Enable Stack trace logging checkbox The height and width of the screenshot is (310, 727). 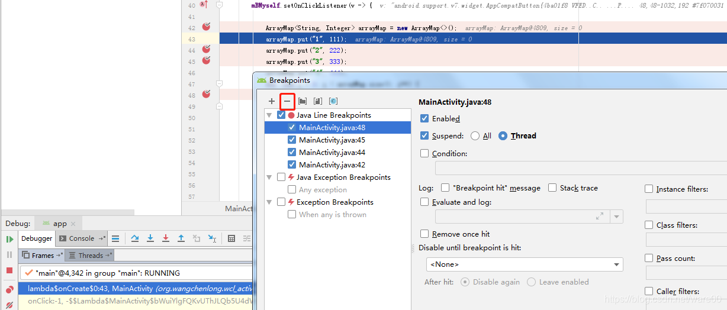coord(552,188)
